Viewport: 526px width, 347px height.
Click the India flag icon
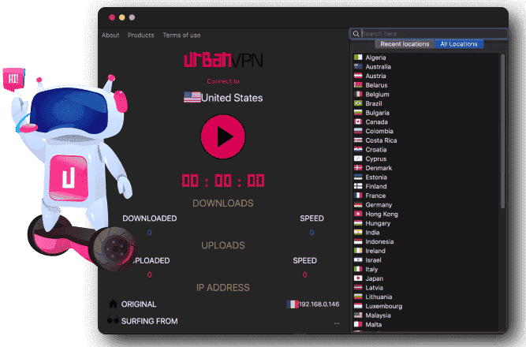tap(358, 232)
